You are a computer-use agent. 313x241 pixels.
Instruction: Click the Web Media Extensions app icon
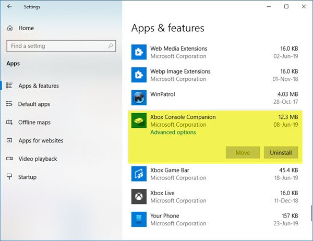click(x=139, y=53)
